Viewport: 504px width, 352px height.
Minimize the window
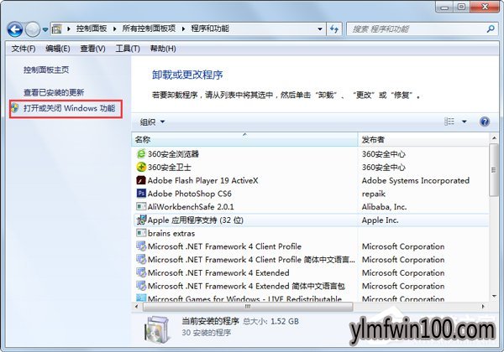point(445,7)
